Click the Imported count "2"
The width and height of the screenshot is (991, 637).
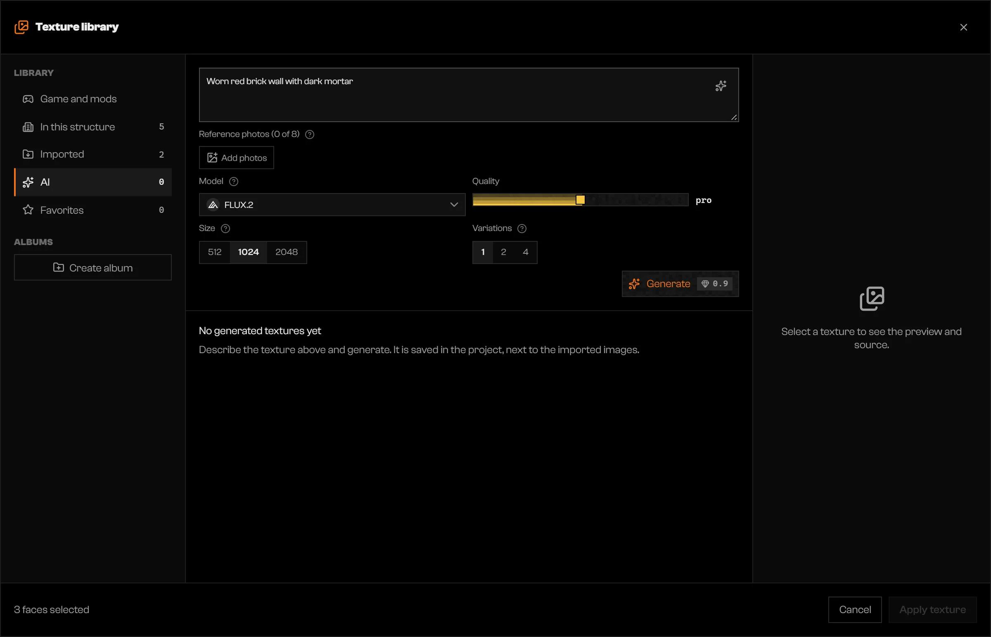tap(161, 154)
